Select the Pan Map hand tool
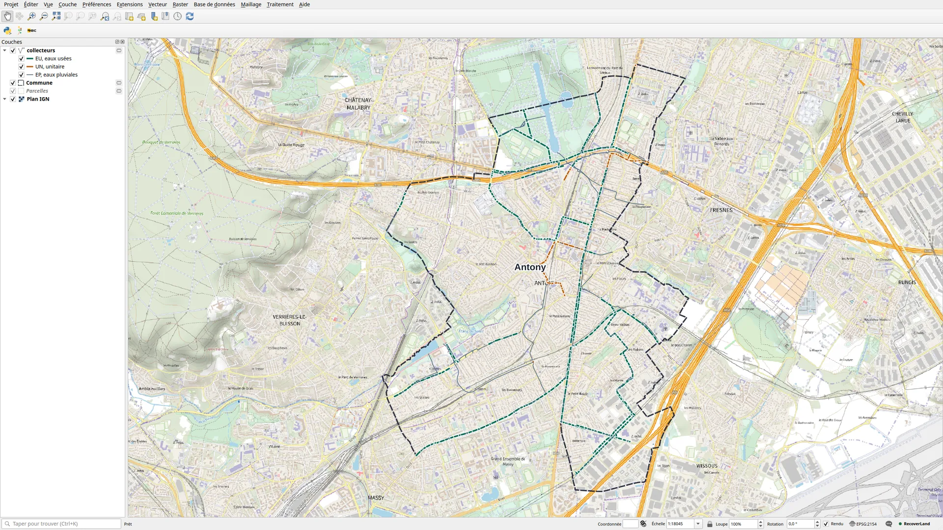The height and width of the screenshot is (530, 943). coord(7,16)
